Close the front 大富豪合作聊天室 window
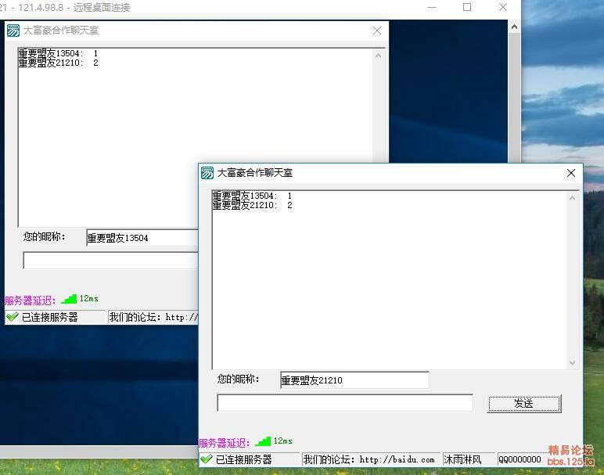Viewport: 604px width, 475px height. click(x=571, y=173)
